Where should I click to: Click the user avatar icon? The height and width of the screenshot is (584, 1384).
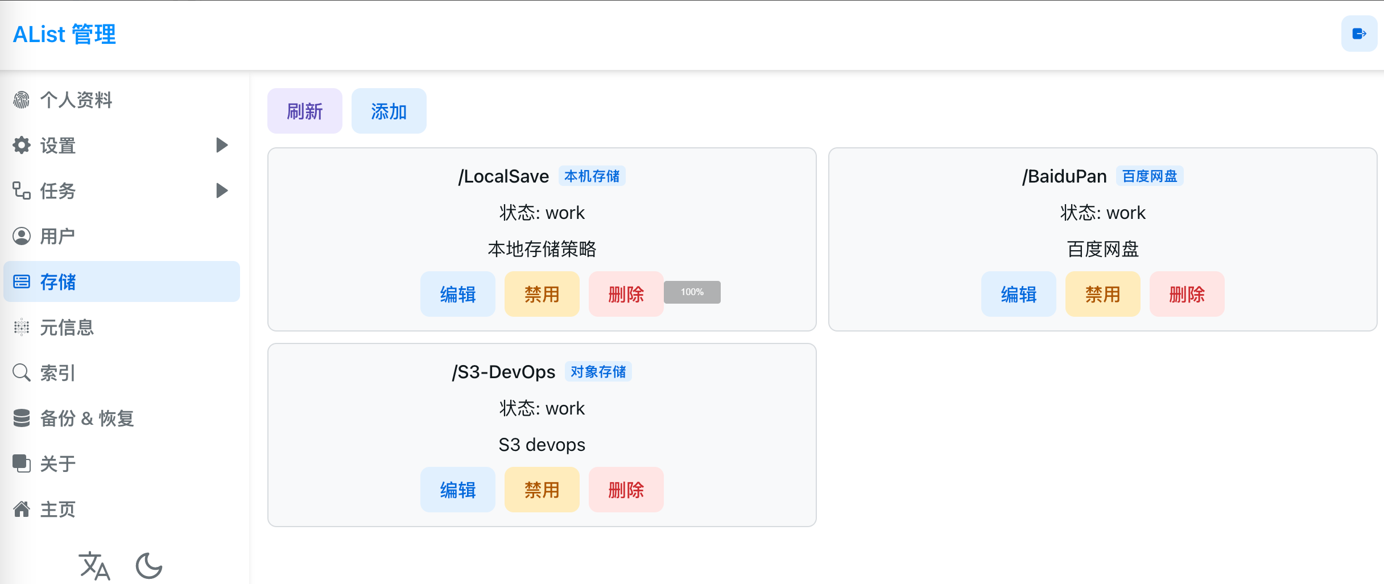(x=22, y=236)
